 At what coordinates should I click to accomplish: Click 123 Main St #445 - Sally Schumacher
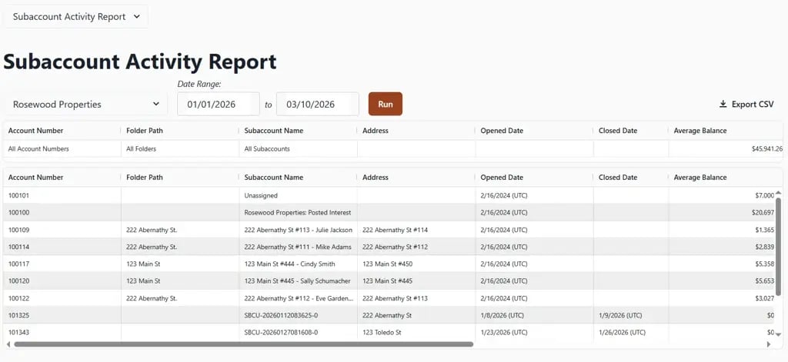click(298, 281)
